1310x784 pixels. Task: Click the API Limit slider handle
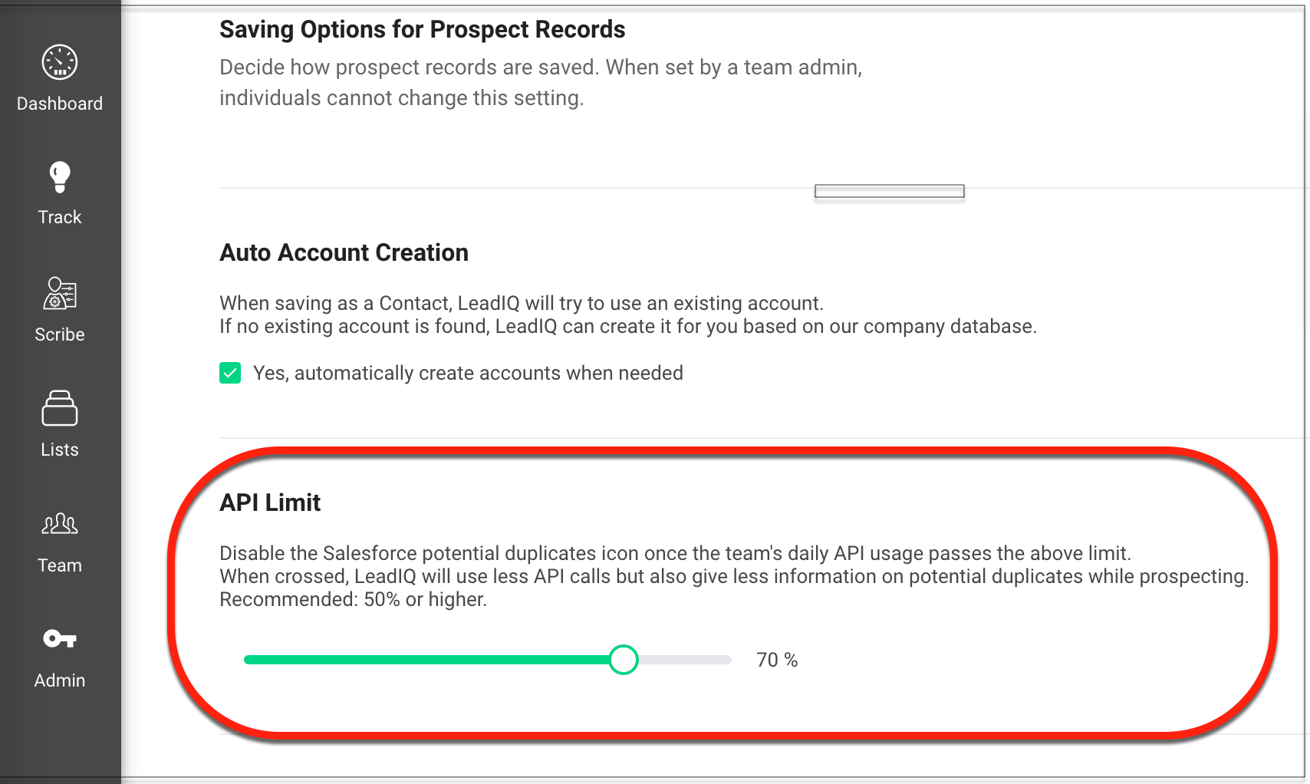(x=624, y=660)
